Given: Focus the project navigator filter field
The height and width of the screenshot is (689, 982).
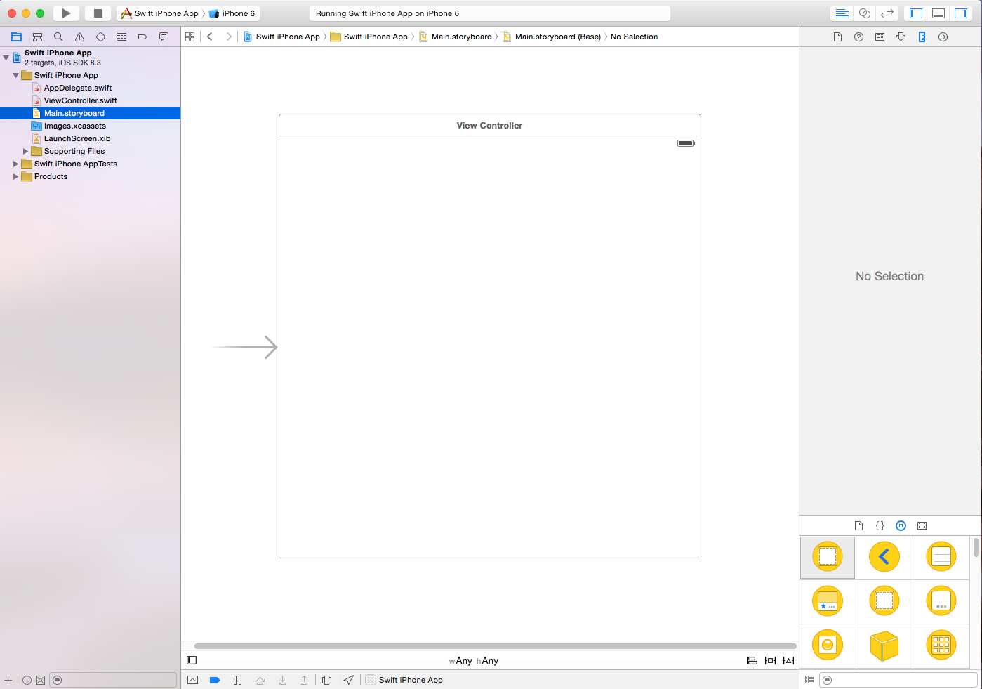Looking at the screenshot, I should click(113, 680).
